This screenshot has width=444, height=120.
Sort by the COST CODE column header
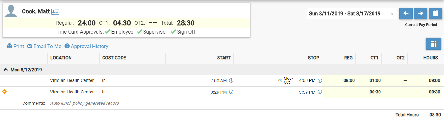pos(114,58)
